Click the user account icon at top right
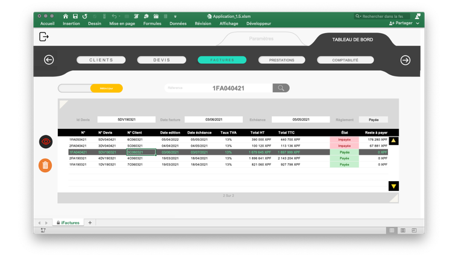 pyautogui.click(x=418, y=16)
